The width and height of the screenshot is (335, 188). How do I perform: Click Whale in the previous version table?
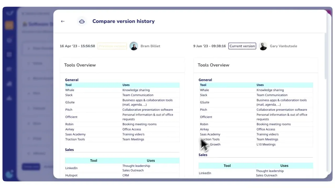(70, 90)
